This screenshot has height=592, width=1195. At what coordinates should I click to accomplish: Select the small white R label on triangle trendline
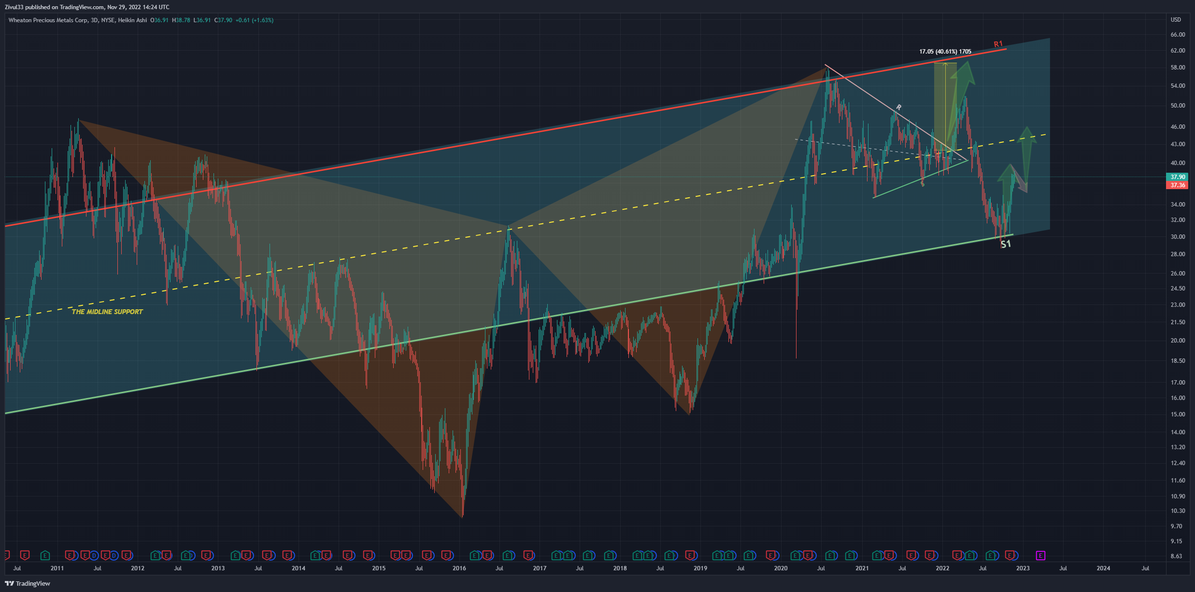point(898,107)
